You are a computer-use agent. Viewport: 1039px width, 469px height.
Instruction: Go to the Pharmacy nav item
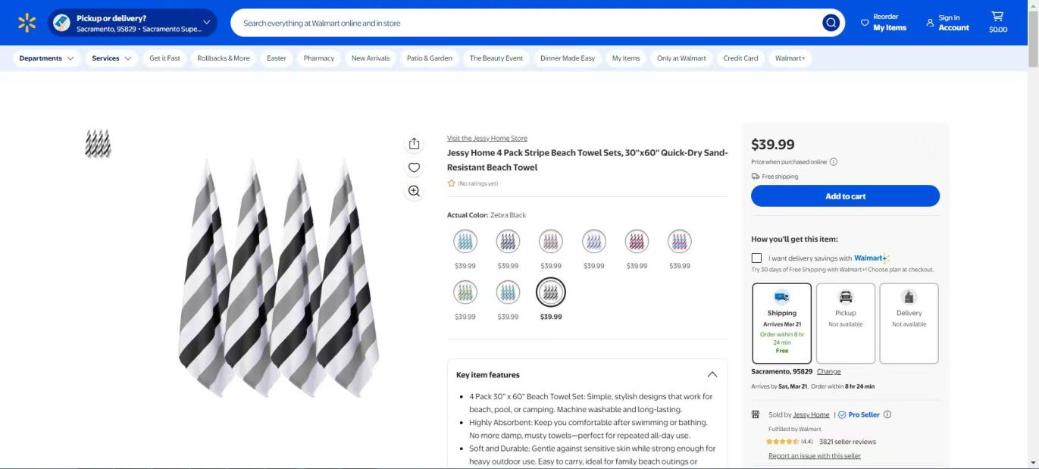click(318, 58)
